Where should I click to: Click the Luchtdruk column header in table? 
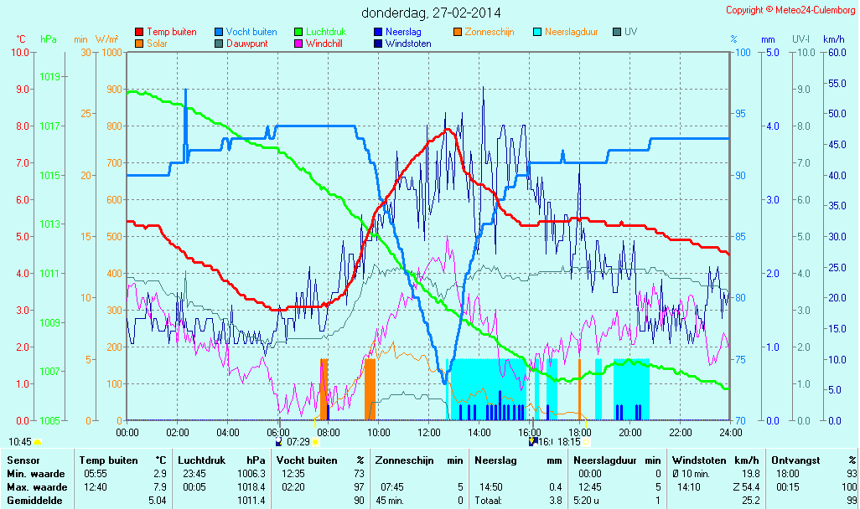click(x=201, y=460)
